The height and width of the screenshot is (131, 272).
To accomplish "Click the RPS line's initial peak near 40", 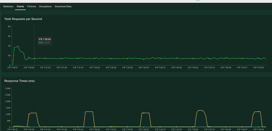I will [18, 46].
